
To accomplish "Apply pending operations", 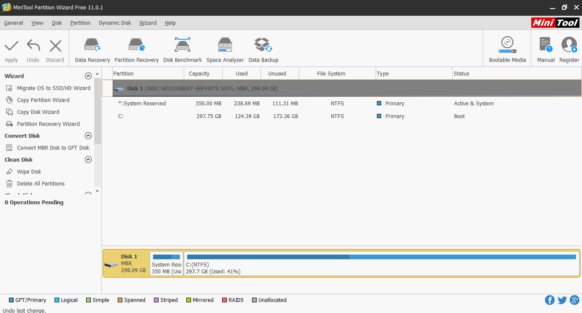I will point(11,48).
